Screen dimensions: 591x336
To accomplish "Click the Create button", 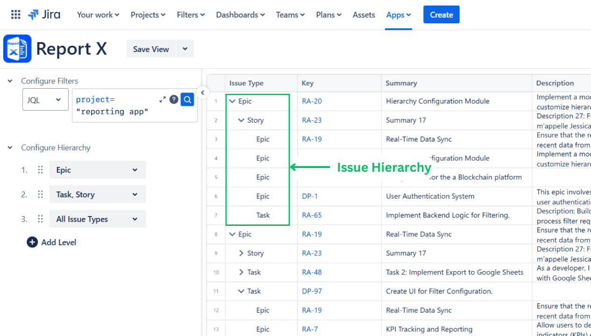I will pyautogui.click(x=441, y=15).
